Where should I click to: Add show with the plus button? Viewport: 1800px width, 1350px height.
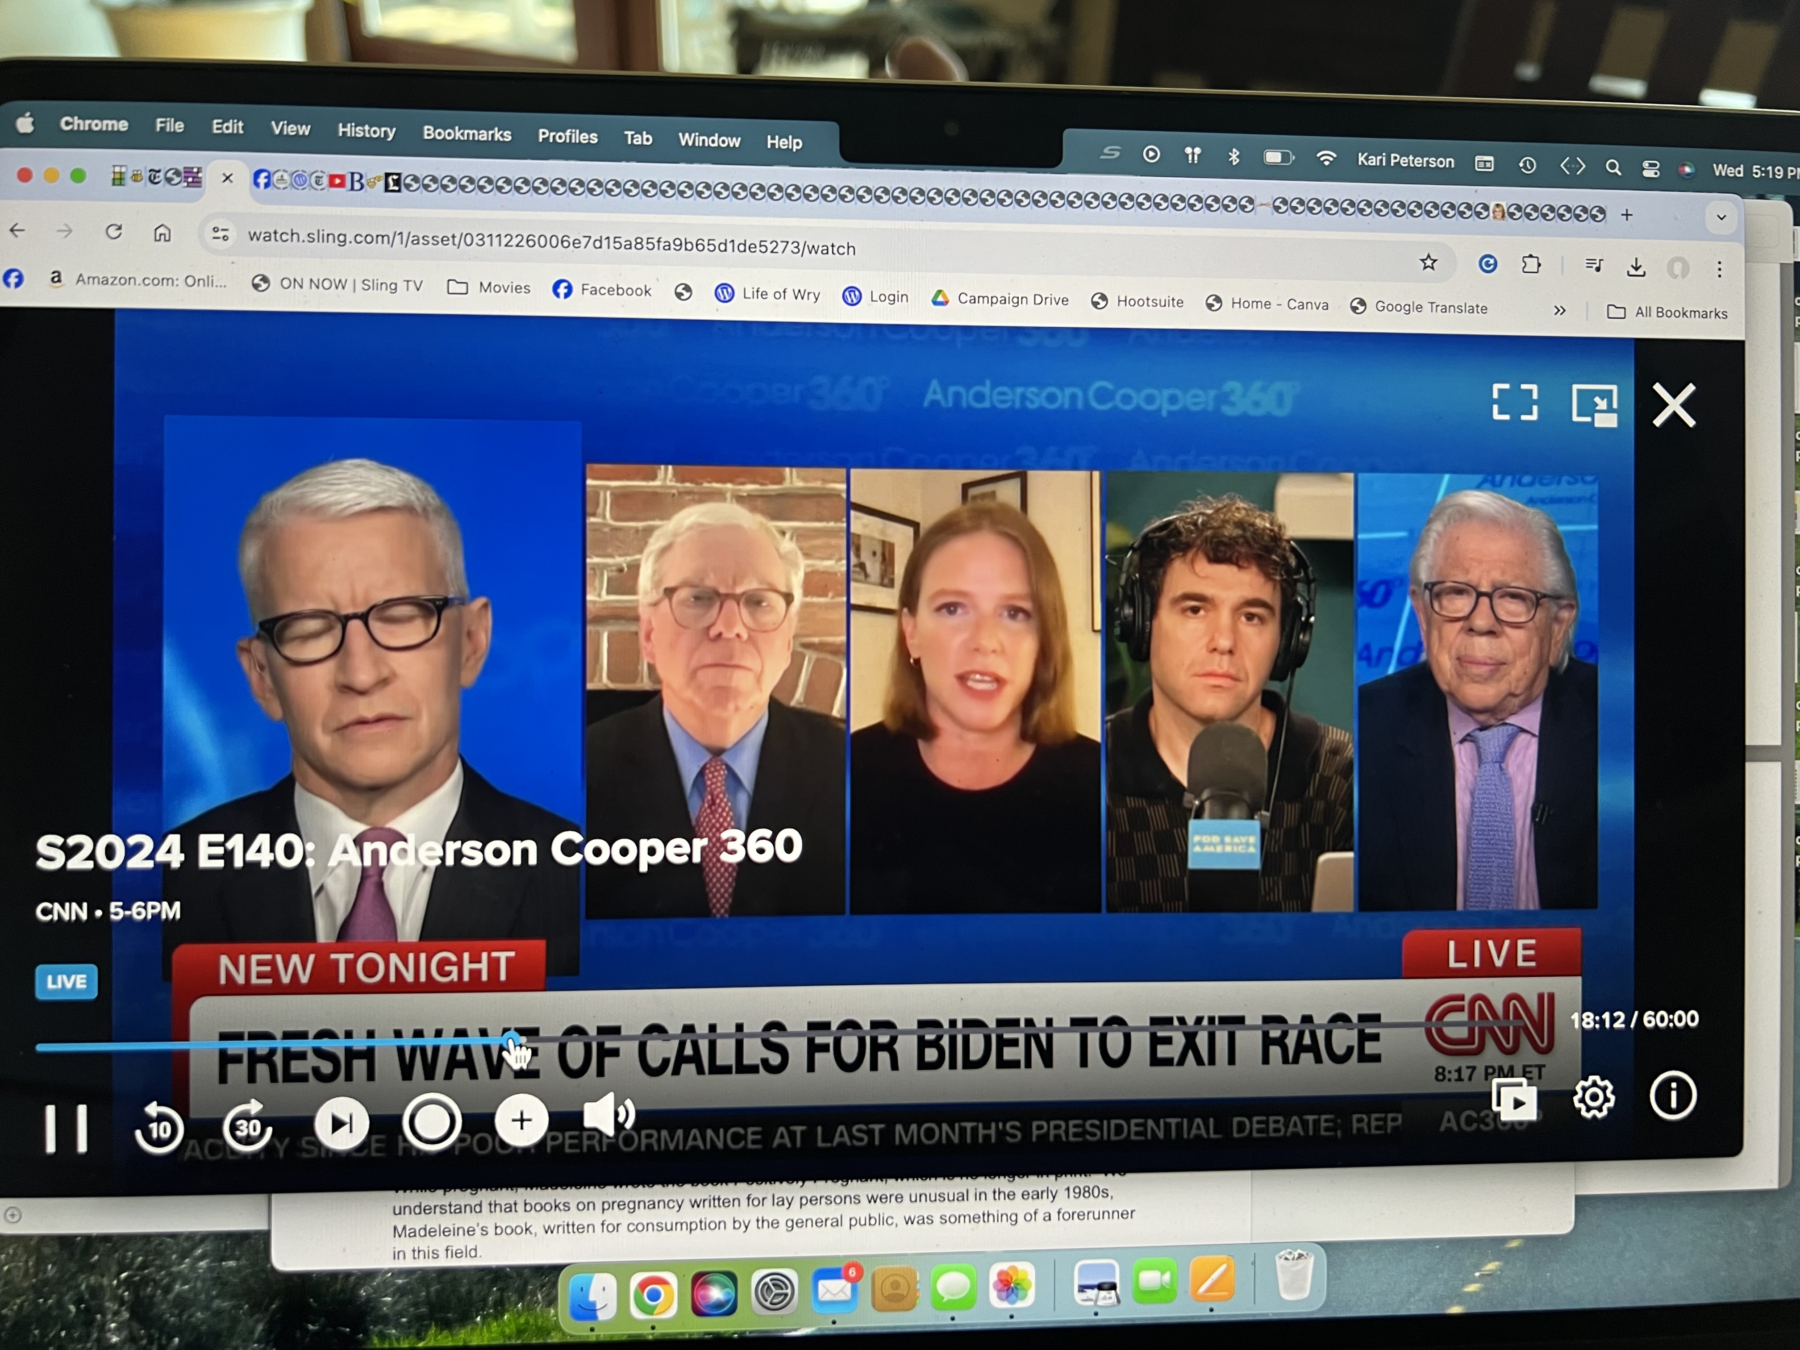pos(521,1121)
